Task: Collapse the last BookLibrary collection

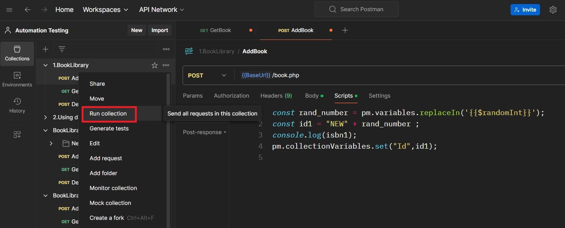Action: pyautogui.click(x=45, y=196)
